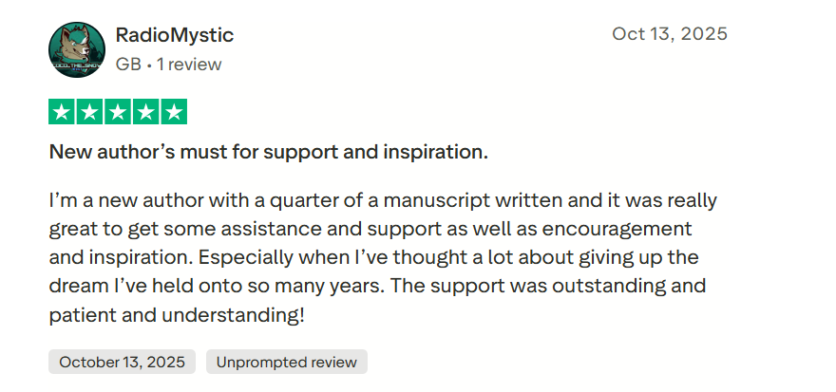Click the first green rating star
The height and width of the screenshot is (392, 836).
pyautogui.click(x=62, y=112)
